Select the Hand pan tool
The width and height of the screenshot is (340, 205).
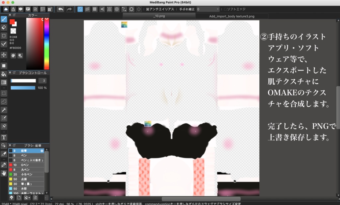[x=4, y=173]
